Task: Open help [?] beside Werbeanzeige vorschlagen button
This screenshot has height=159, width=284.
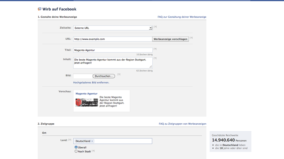Action: tap(191, 38)
